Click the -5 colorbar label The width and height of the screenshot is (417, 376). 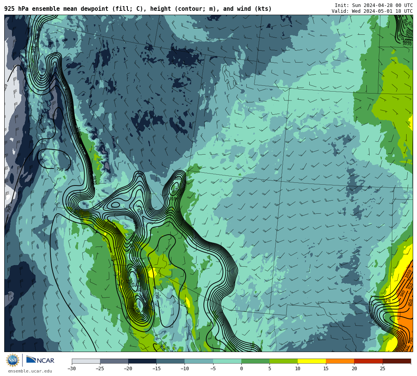pyautogui.click(x=213, y=369)
